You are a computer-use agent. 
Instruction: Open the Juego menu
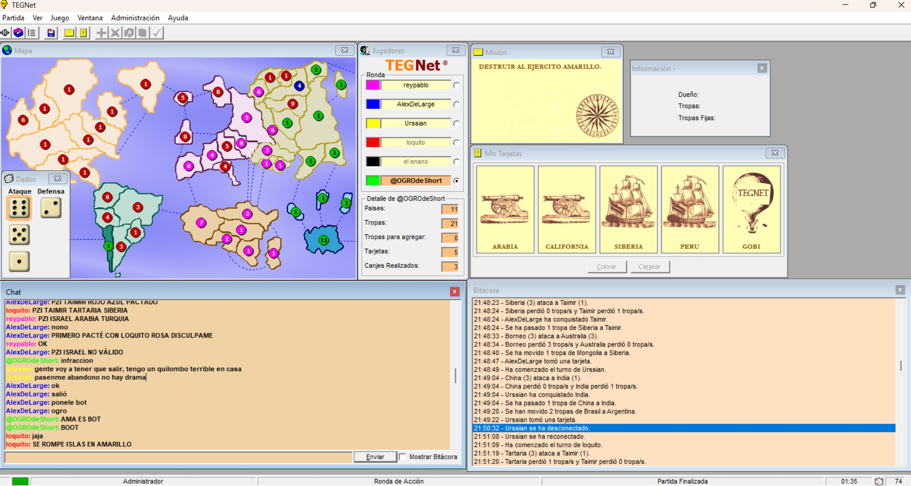(x=60, y=18)
